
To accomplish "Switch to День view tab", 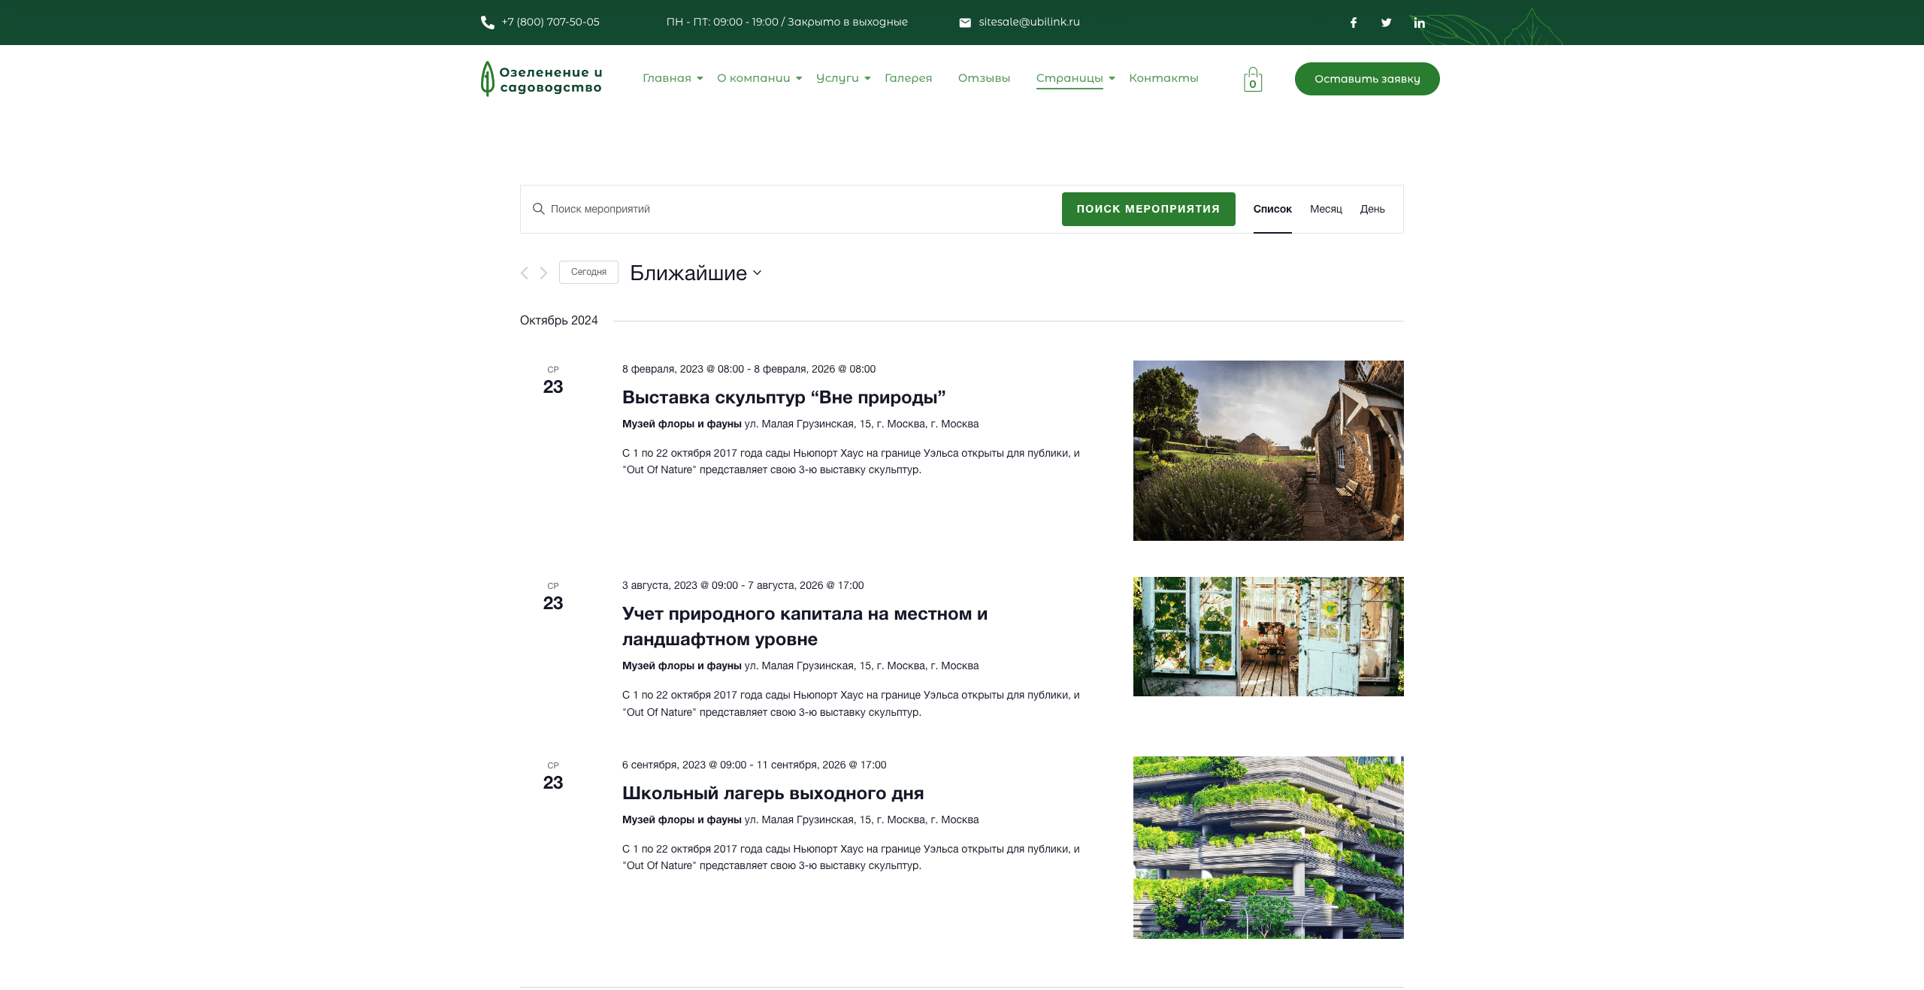I will pyautogui.click(x=1372, y=209).
